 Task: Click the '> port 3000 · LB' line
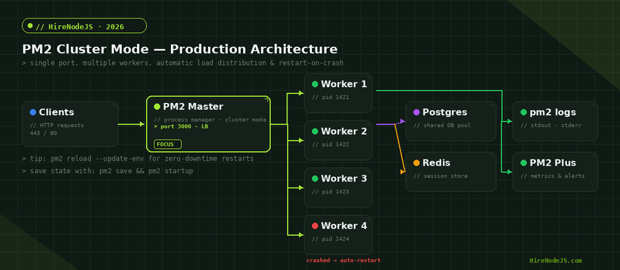tap(181, 126)
